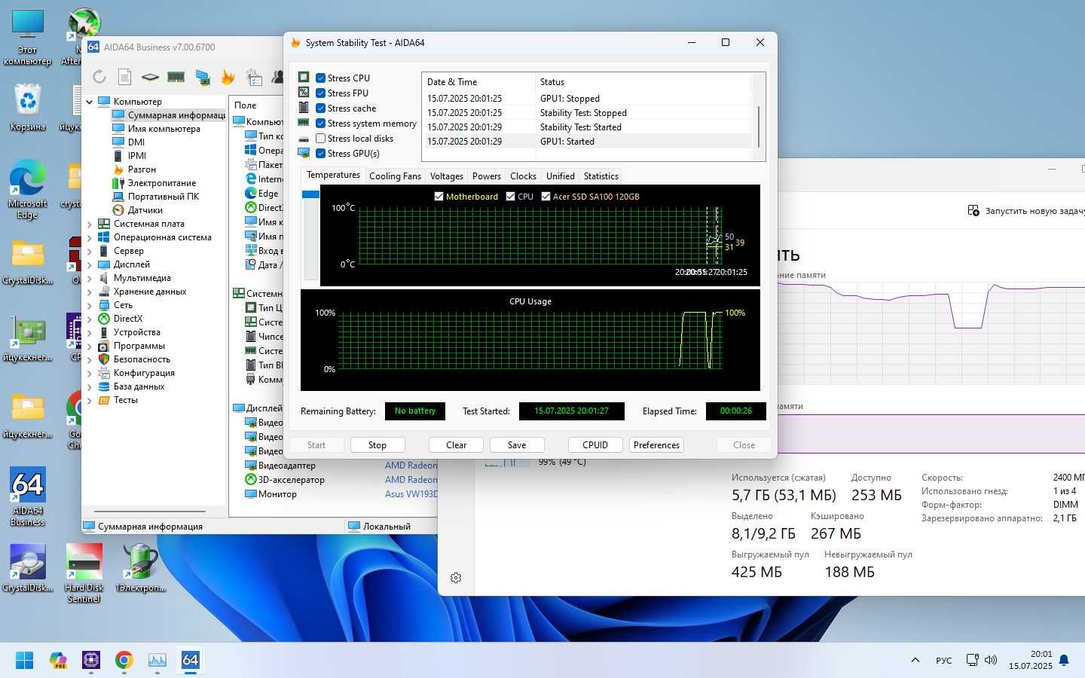Open Датчики item in AIDA64 tree
Viewport: 1085px width, 678px height.
(x=145, y=210)
